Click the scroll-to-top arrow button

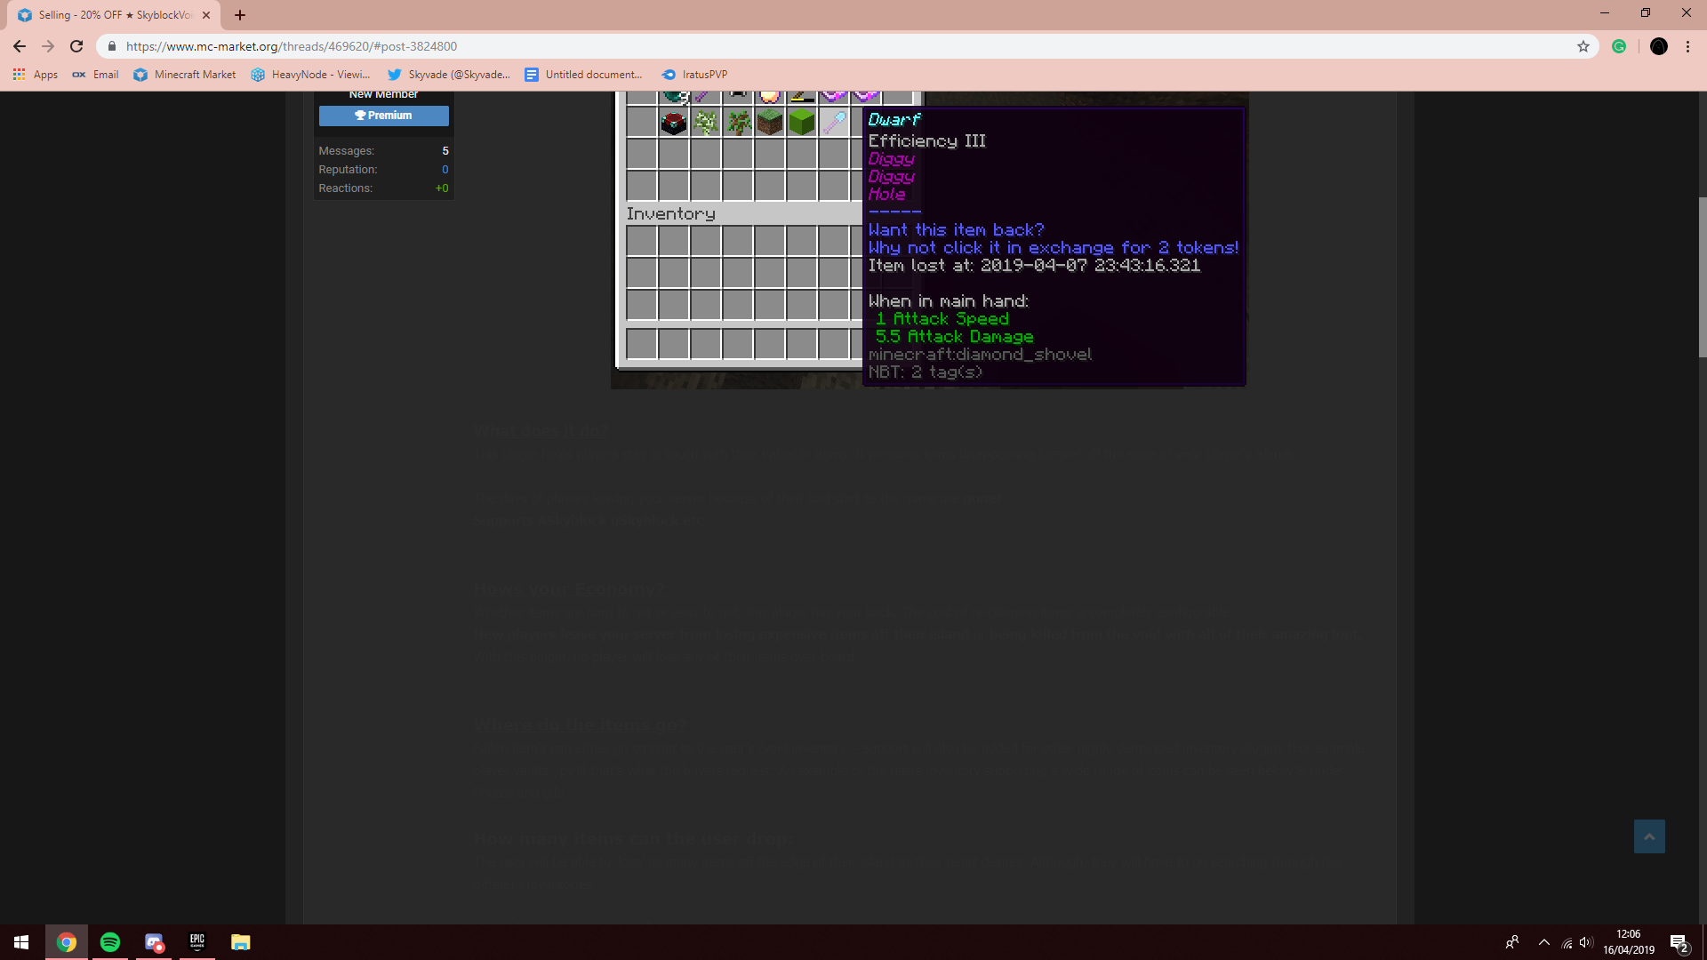click(x=1649, y=836)
